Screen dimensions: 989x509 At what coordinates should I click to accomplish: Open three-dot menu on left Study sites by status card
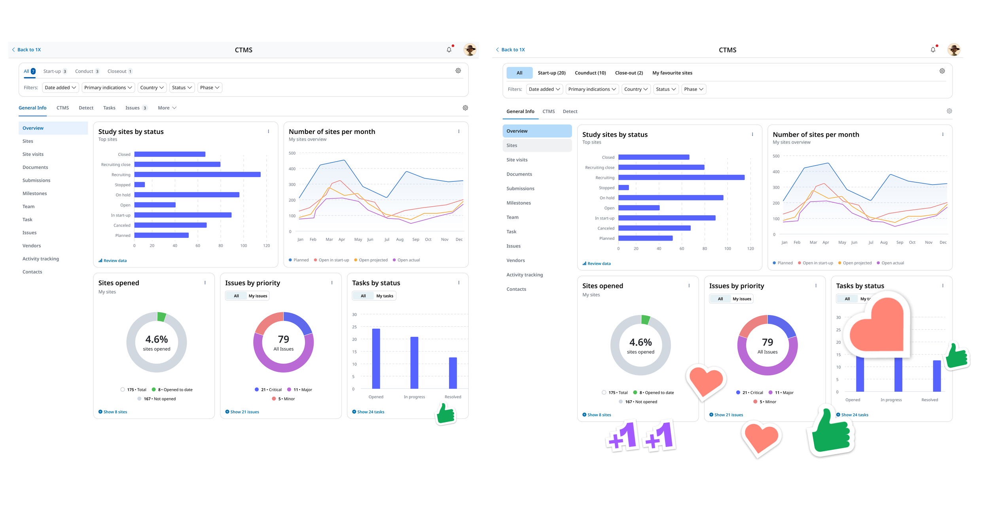pos(268,132)
